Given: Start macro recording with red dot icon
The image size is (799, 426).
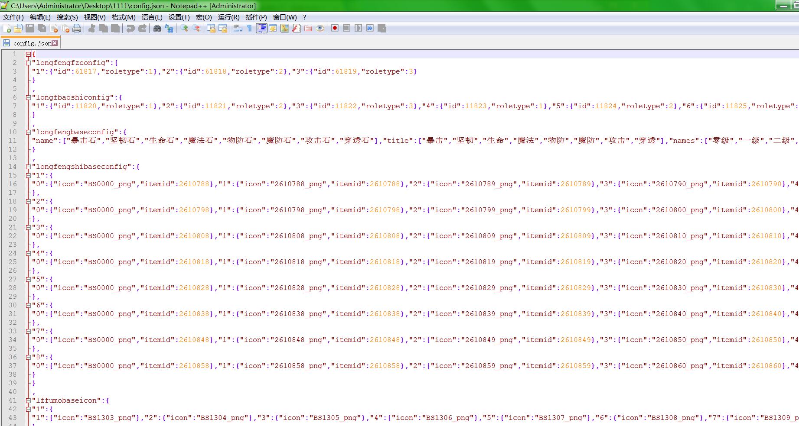Looking at the screenshot, I should pyautogui.click(x=335, y=28).
